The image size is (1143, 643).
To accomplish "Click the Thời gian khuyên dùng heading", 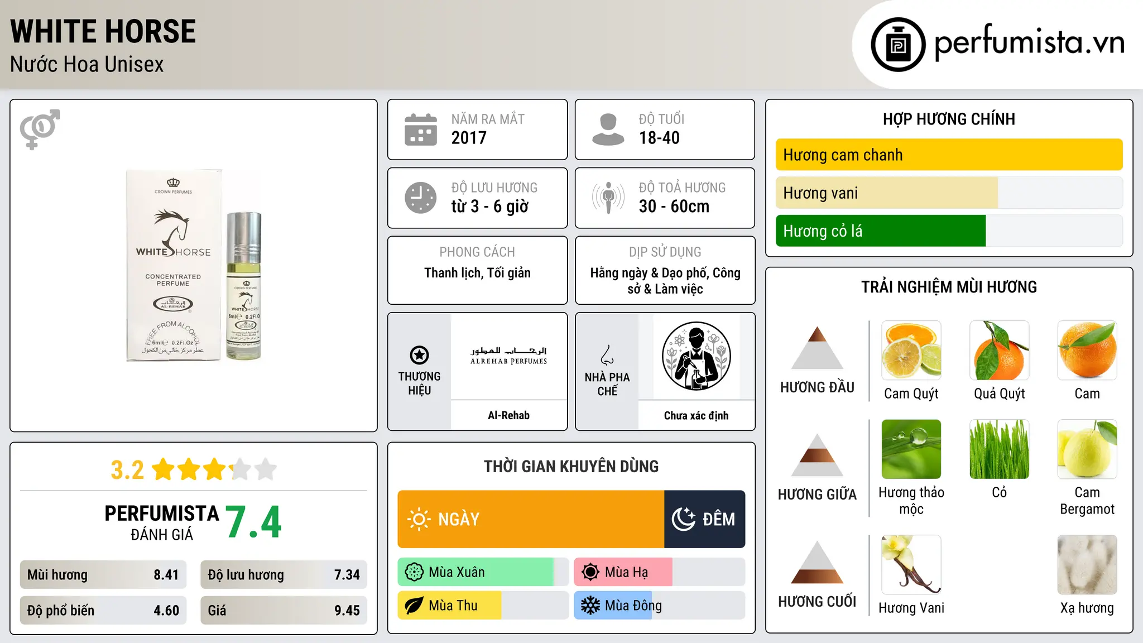I will pyautogui.click(x=571, y=466).
